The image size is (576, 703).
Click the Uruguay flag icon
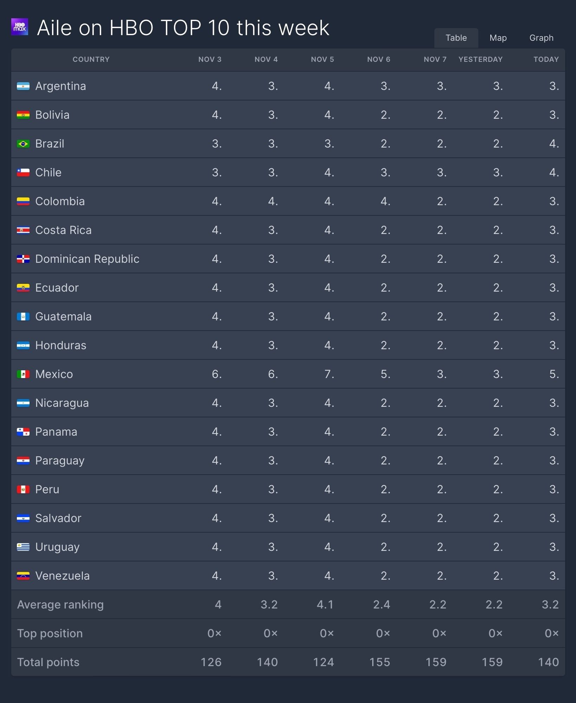pyautogui.click(x=23, y=547)
